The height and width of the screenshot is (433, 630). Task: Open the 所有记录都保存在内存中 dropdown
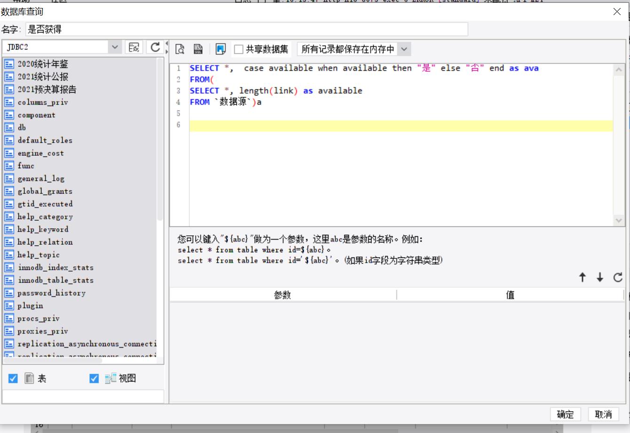pyautogui.click(x=404, y=49)
